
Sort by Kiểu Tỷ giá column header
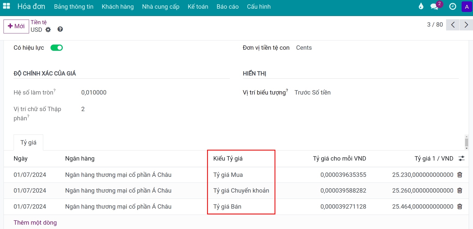click(228, 159)
